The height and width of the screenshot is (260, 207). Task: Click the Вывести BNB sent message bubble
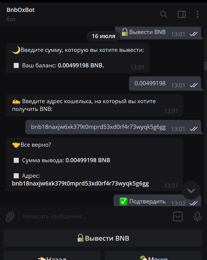tap(158, 33)
